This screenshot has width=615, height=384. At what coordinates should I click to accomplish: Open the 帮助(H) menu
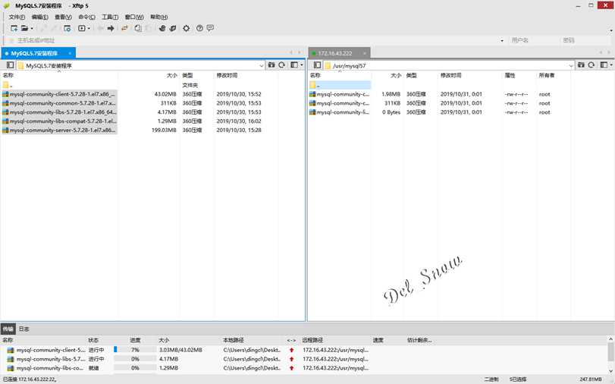(158, 17)
